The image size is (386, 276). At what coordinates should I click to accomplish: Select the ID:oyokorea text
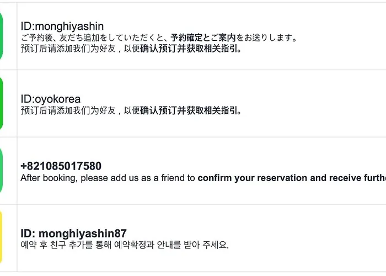51,99
